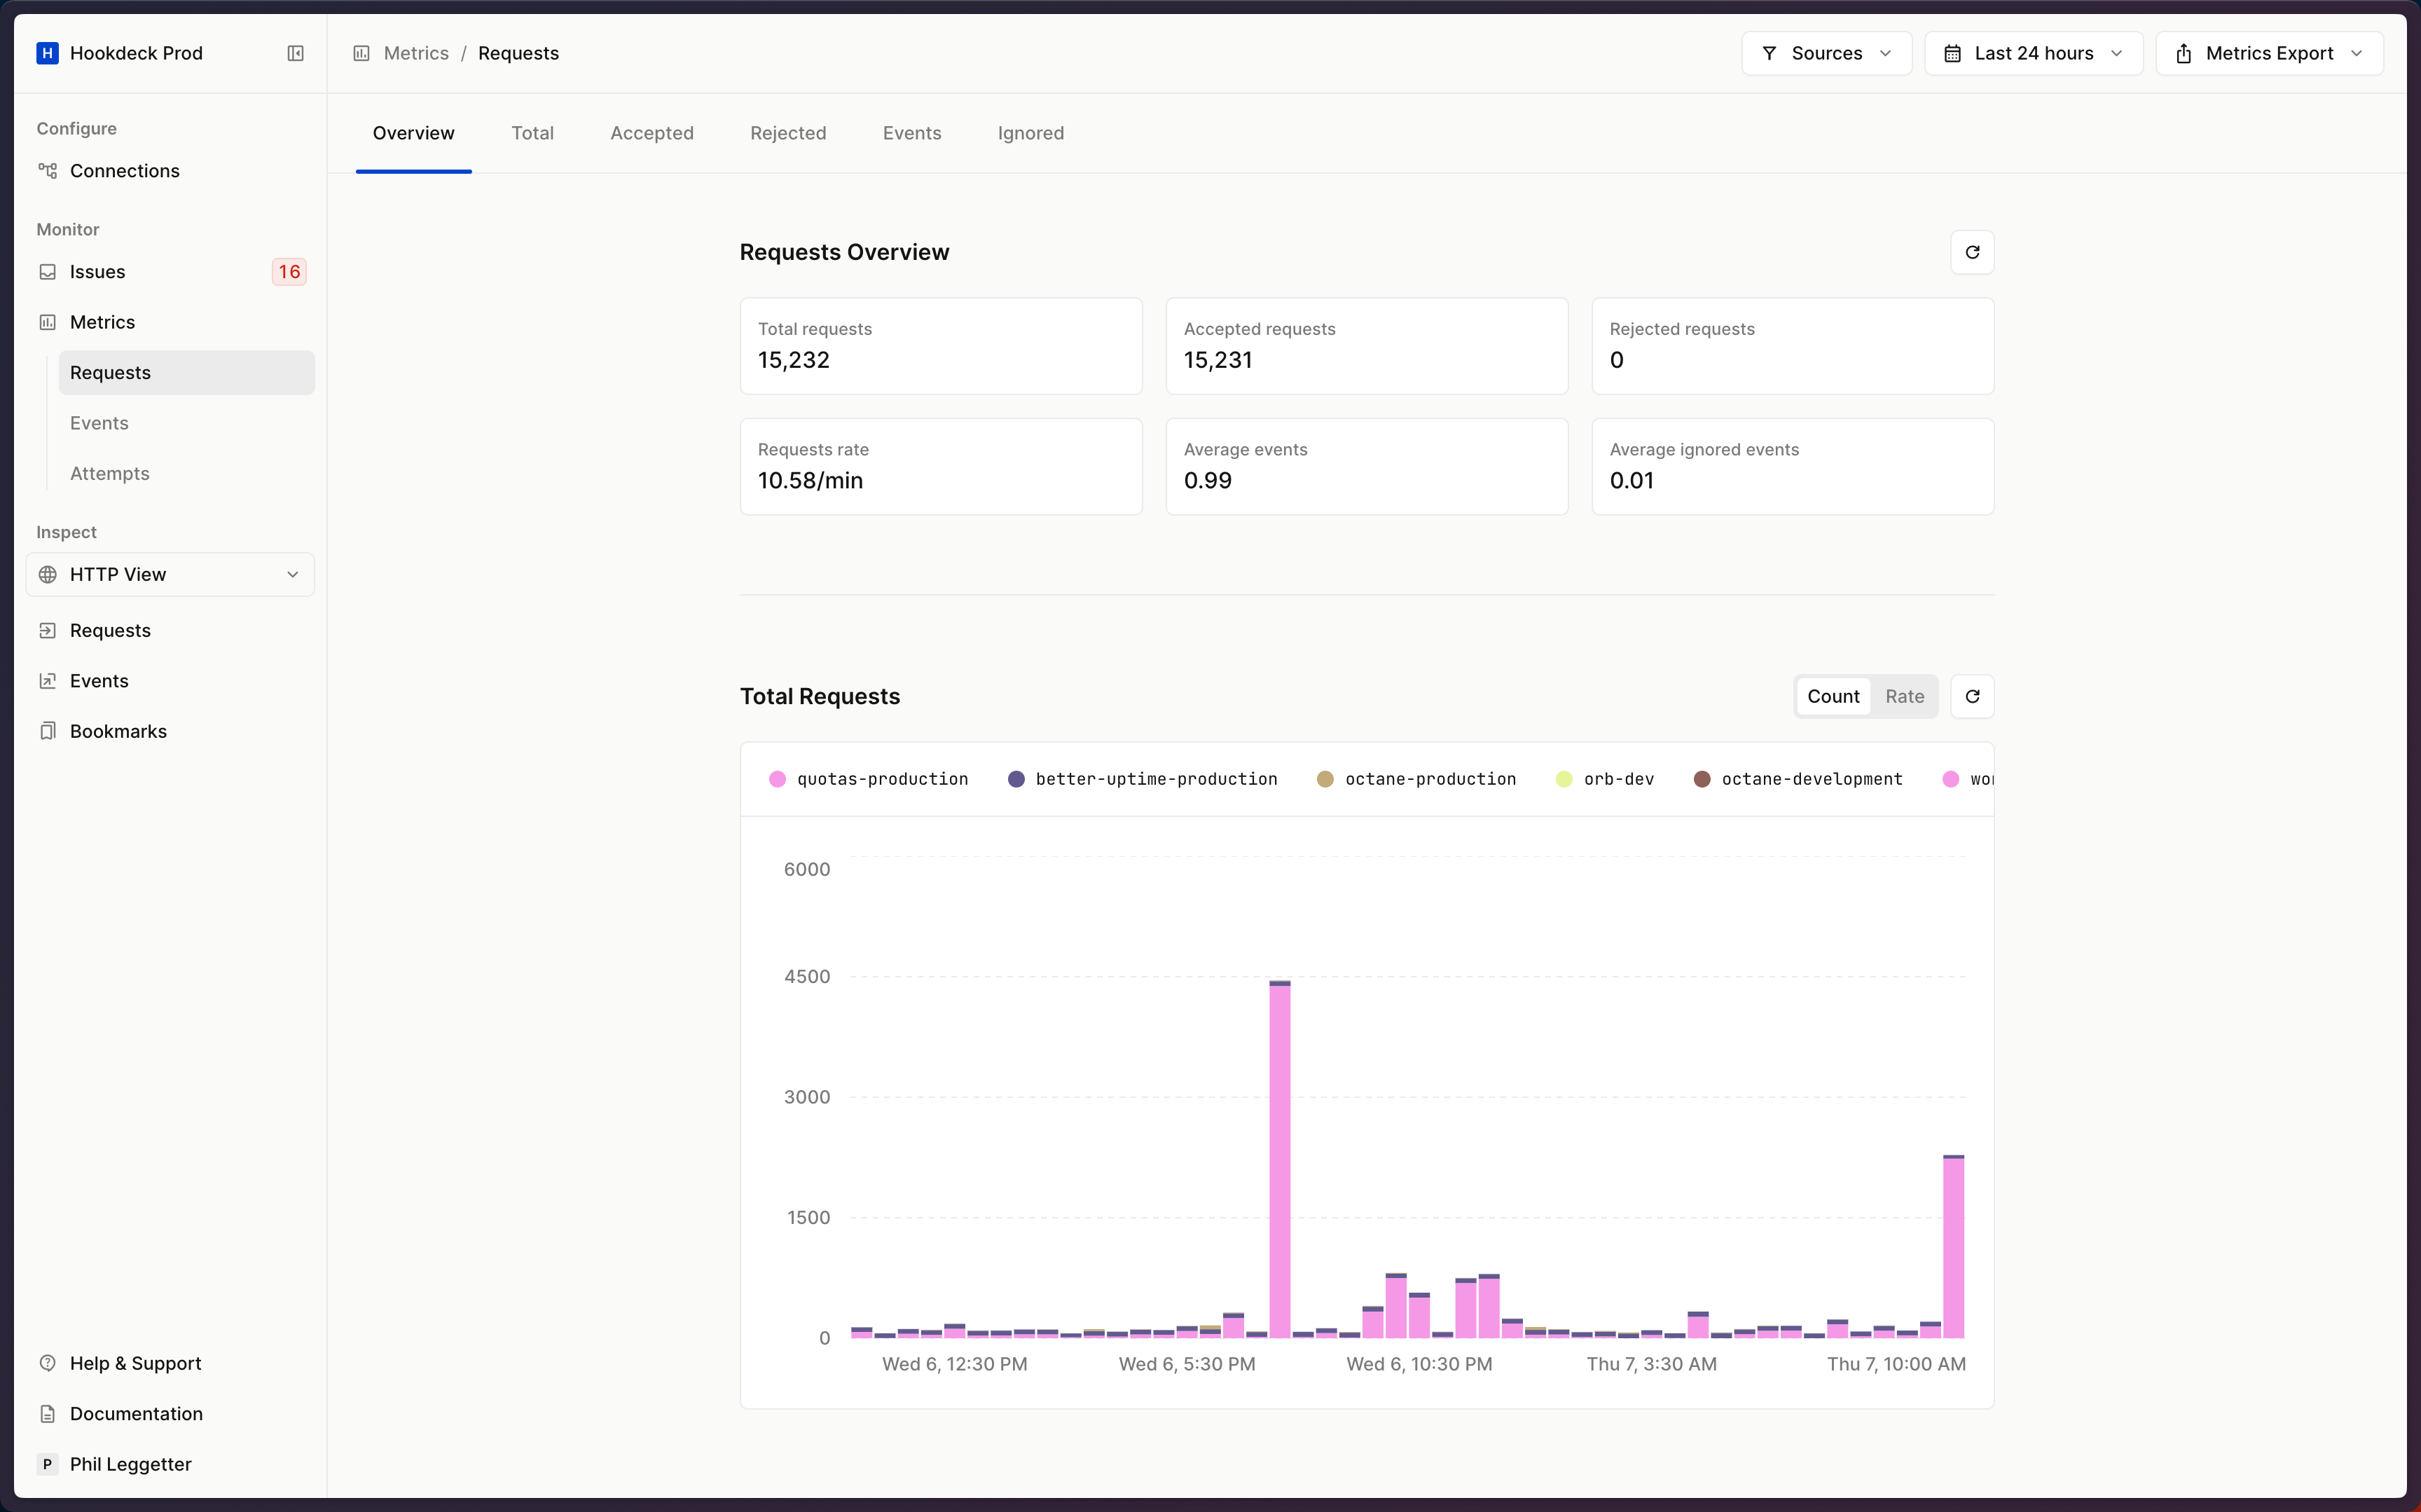Collapse the sidebar with the panel icon
The height and width of the screenshot is (1512, 2421).
pos(295,53)
